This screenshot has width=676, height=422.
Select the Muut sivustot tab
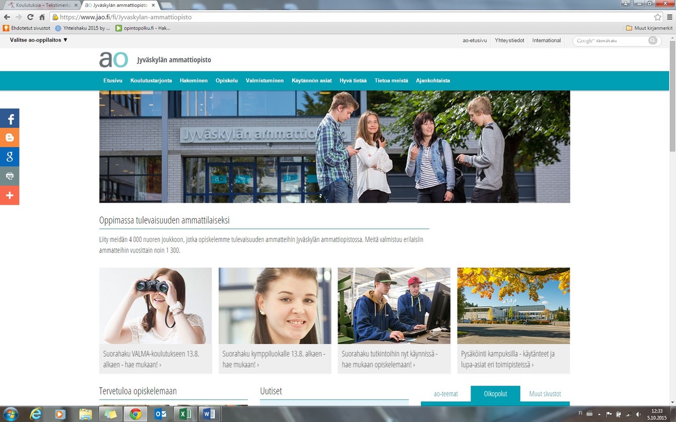click(x=544, y=394)
